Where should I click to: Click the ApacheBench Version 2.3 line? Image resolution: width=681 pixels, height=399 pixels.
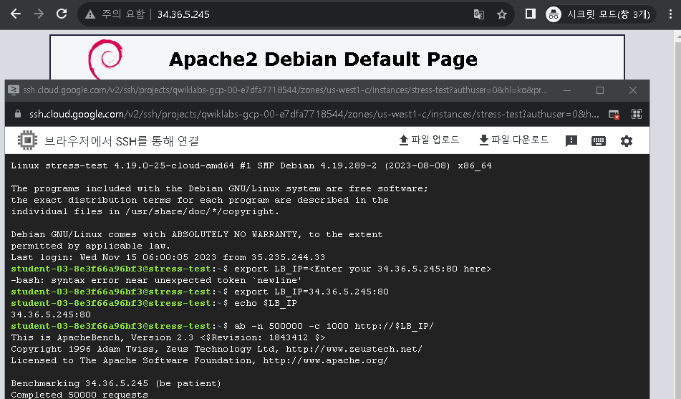pyautogui.click(x=168, y=337)
